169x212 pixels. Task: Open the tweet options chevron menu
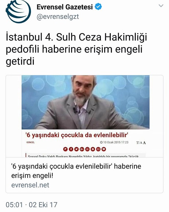(x=161, y=6)
